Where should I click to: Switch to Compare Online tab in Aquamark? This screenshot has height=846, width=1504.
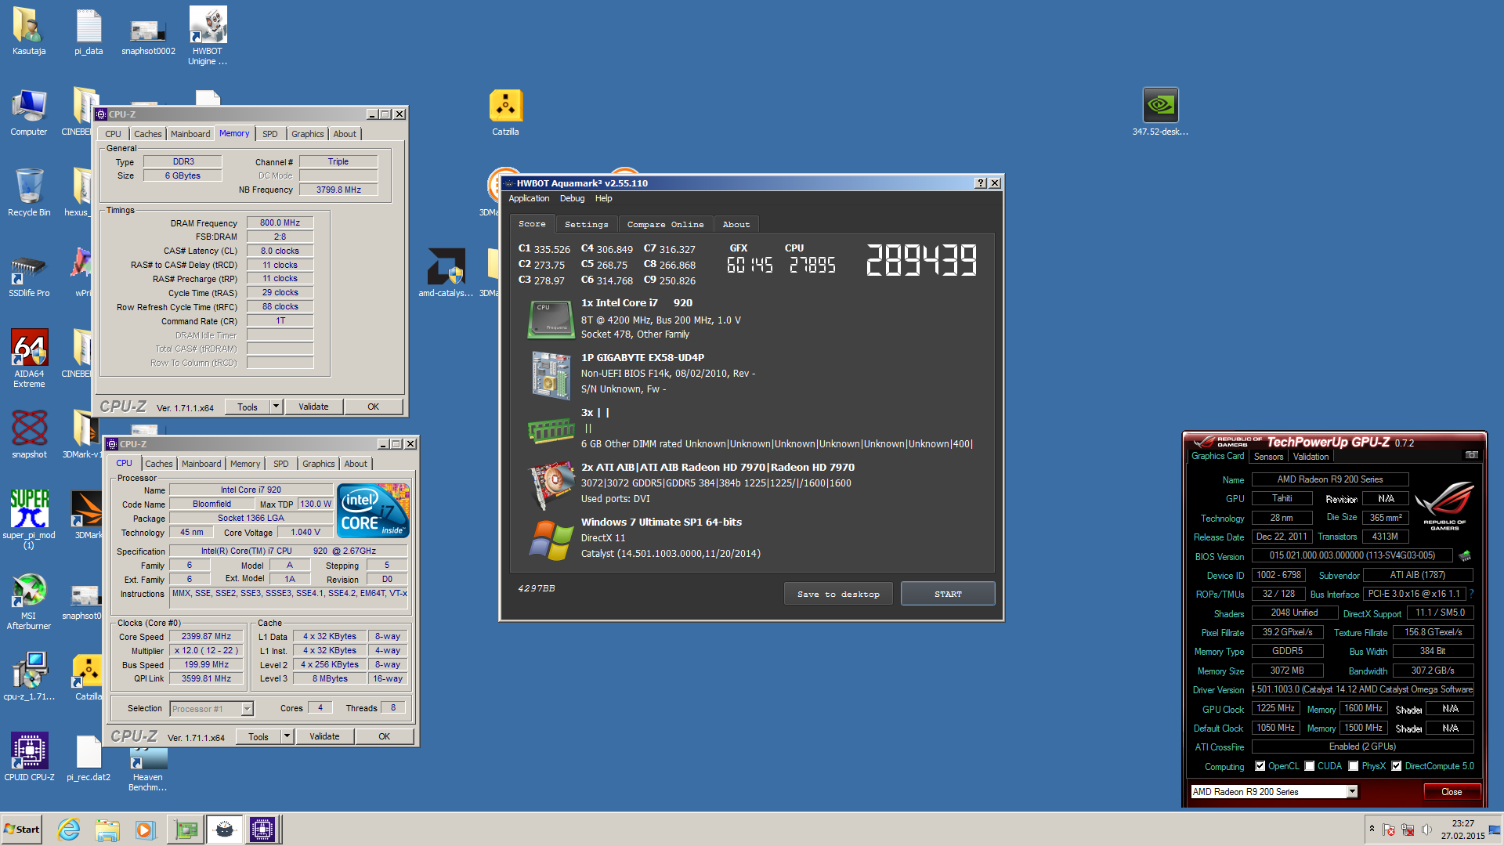click(665, 225)
